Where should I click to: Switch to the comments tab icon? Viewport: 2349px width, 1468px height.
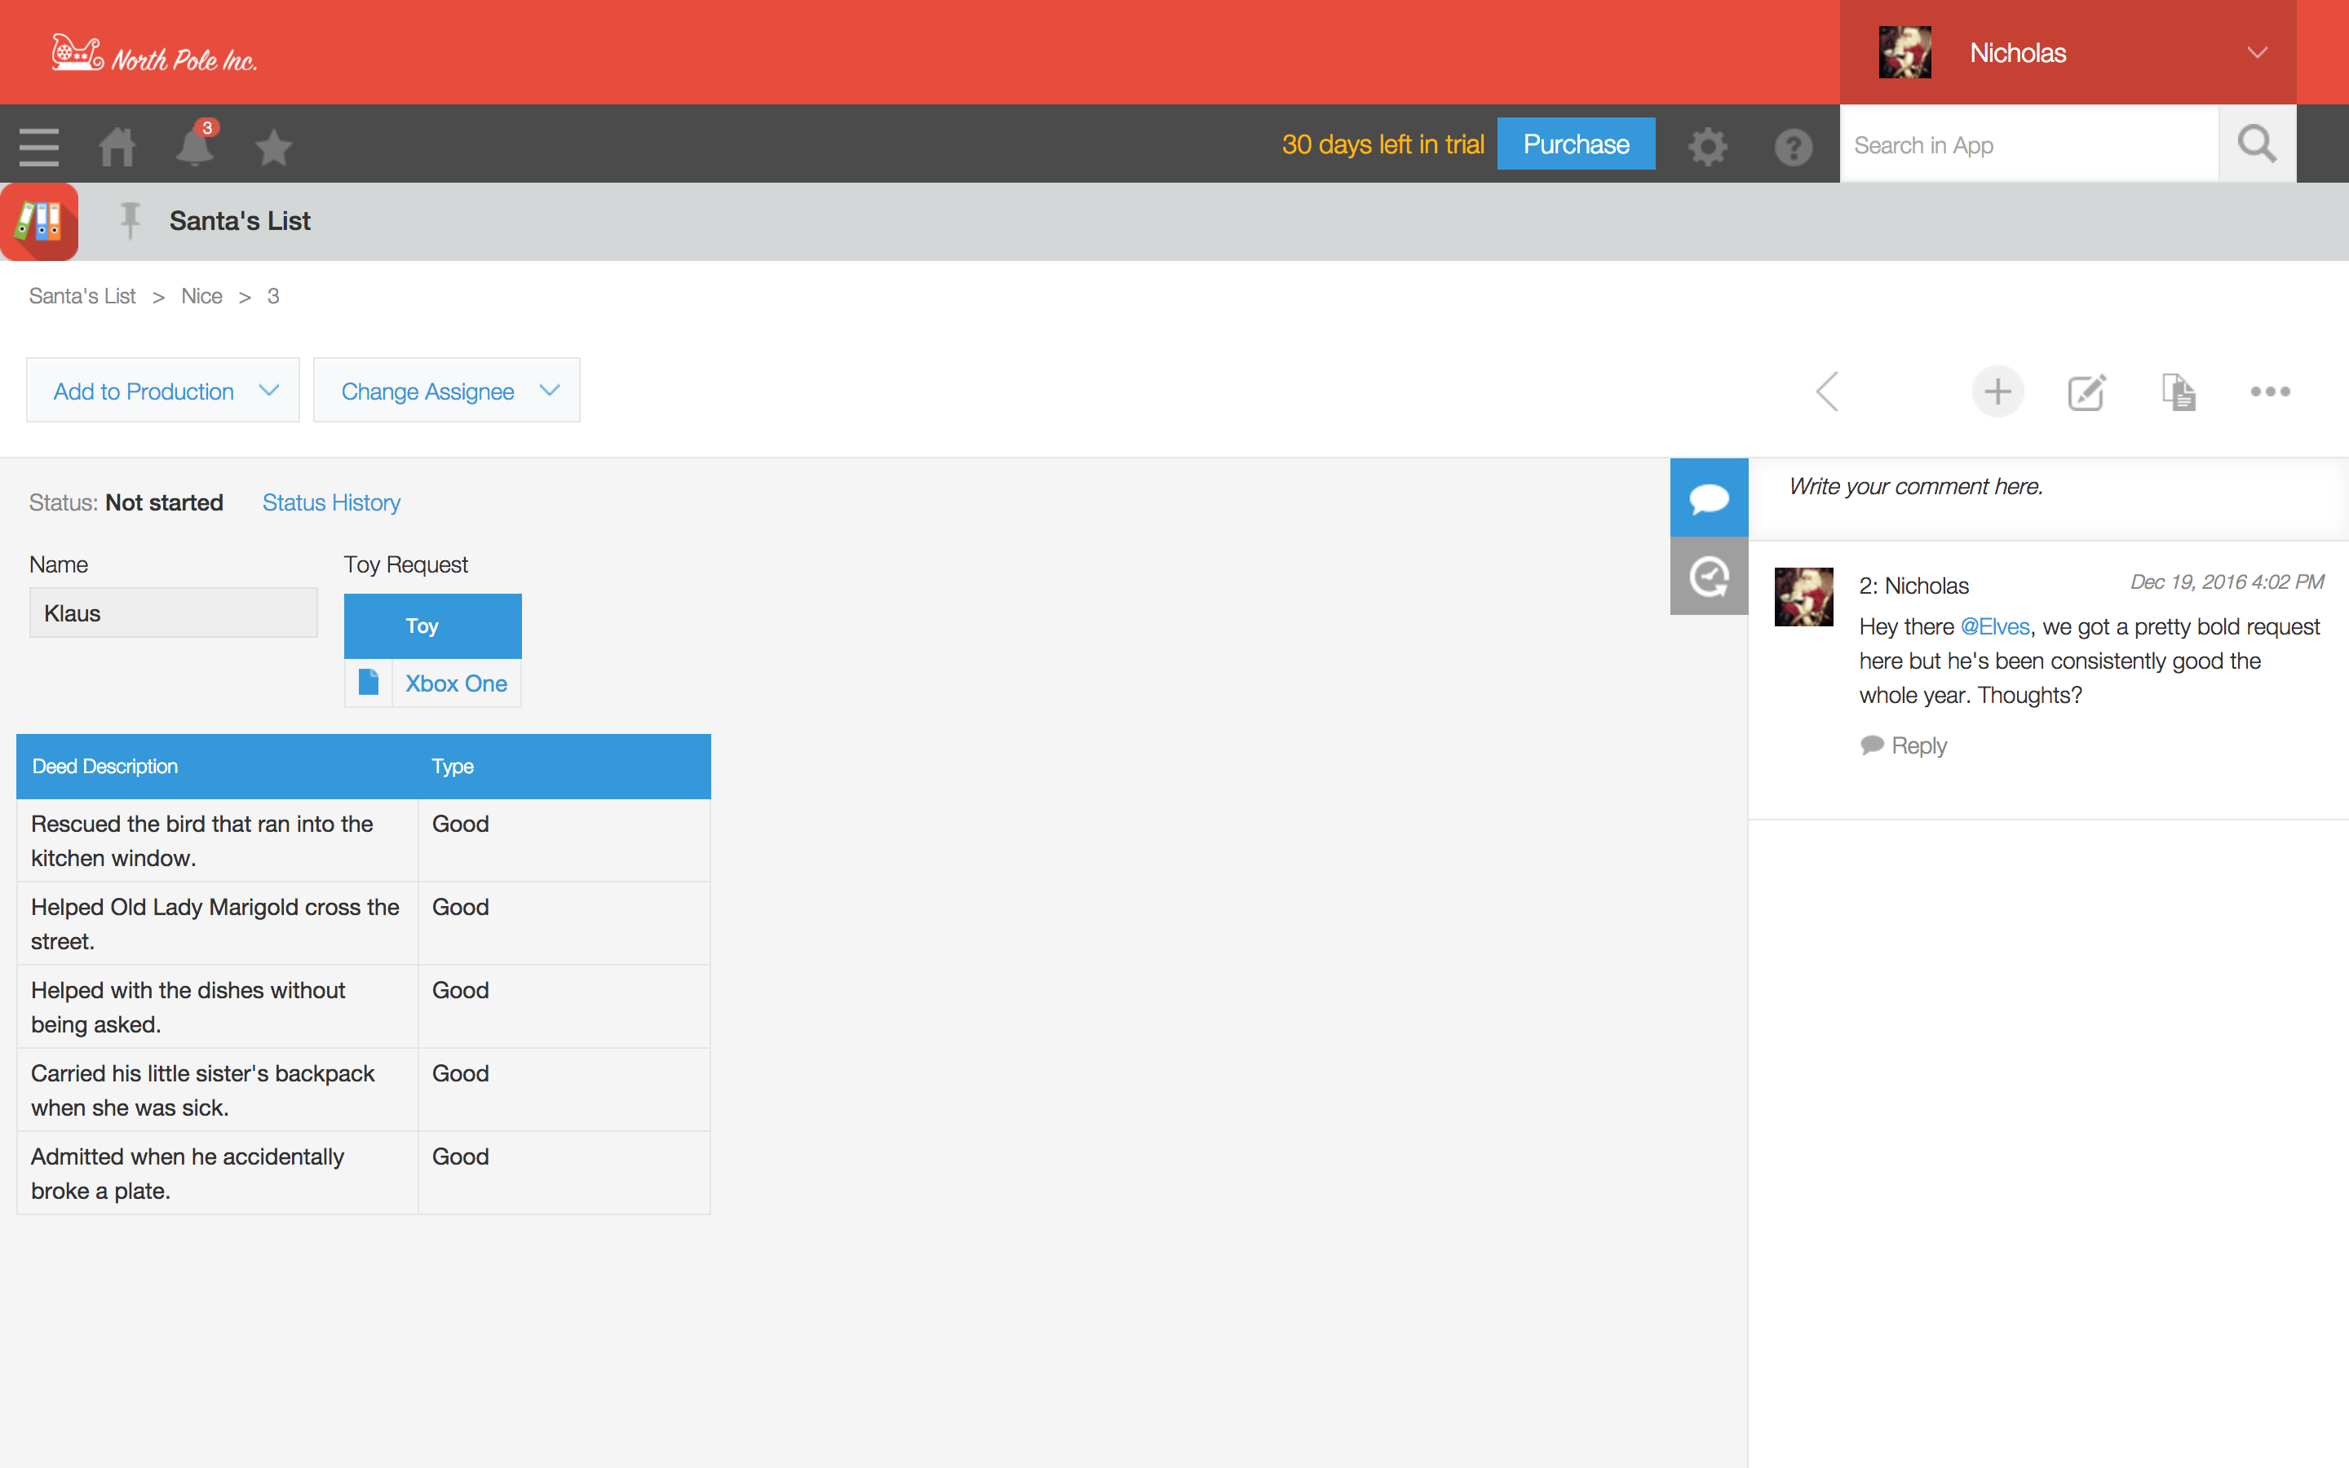click(x=1709, y=498)
